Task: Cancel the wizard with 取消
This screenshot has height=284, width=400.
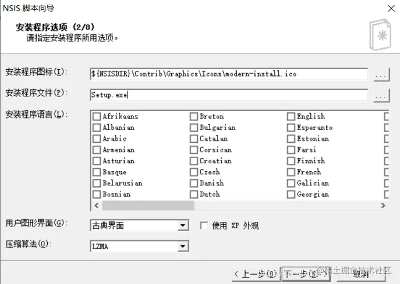Action: (x=361, y=274)
